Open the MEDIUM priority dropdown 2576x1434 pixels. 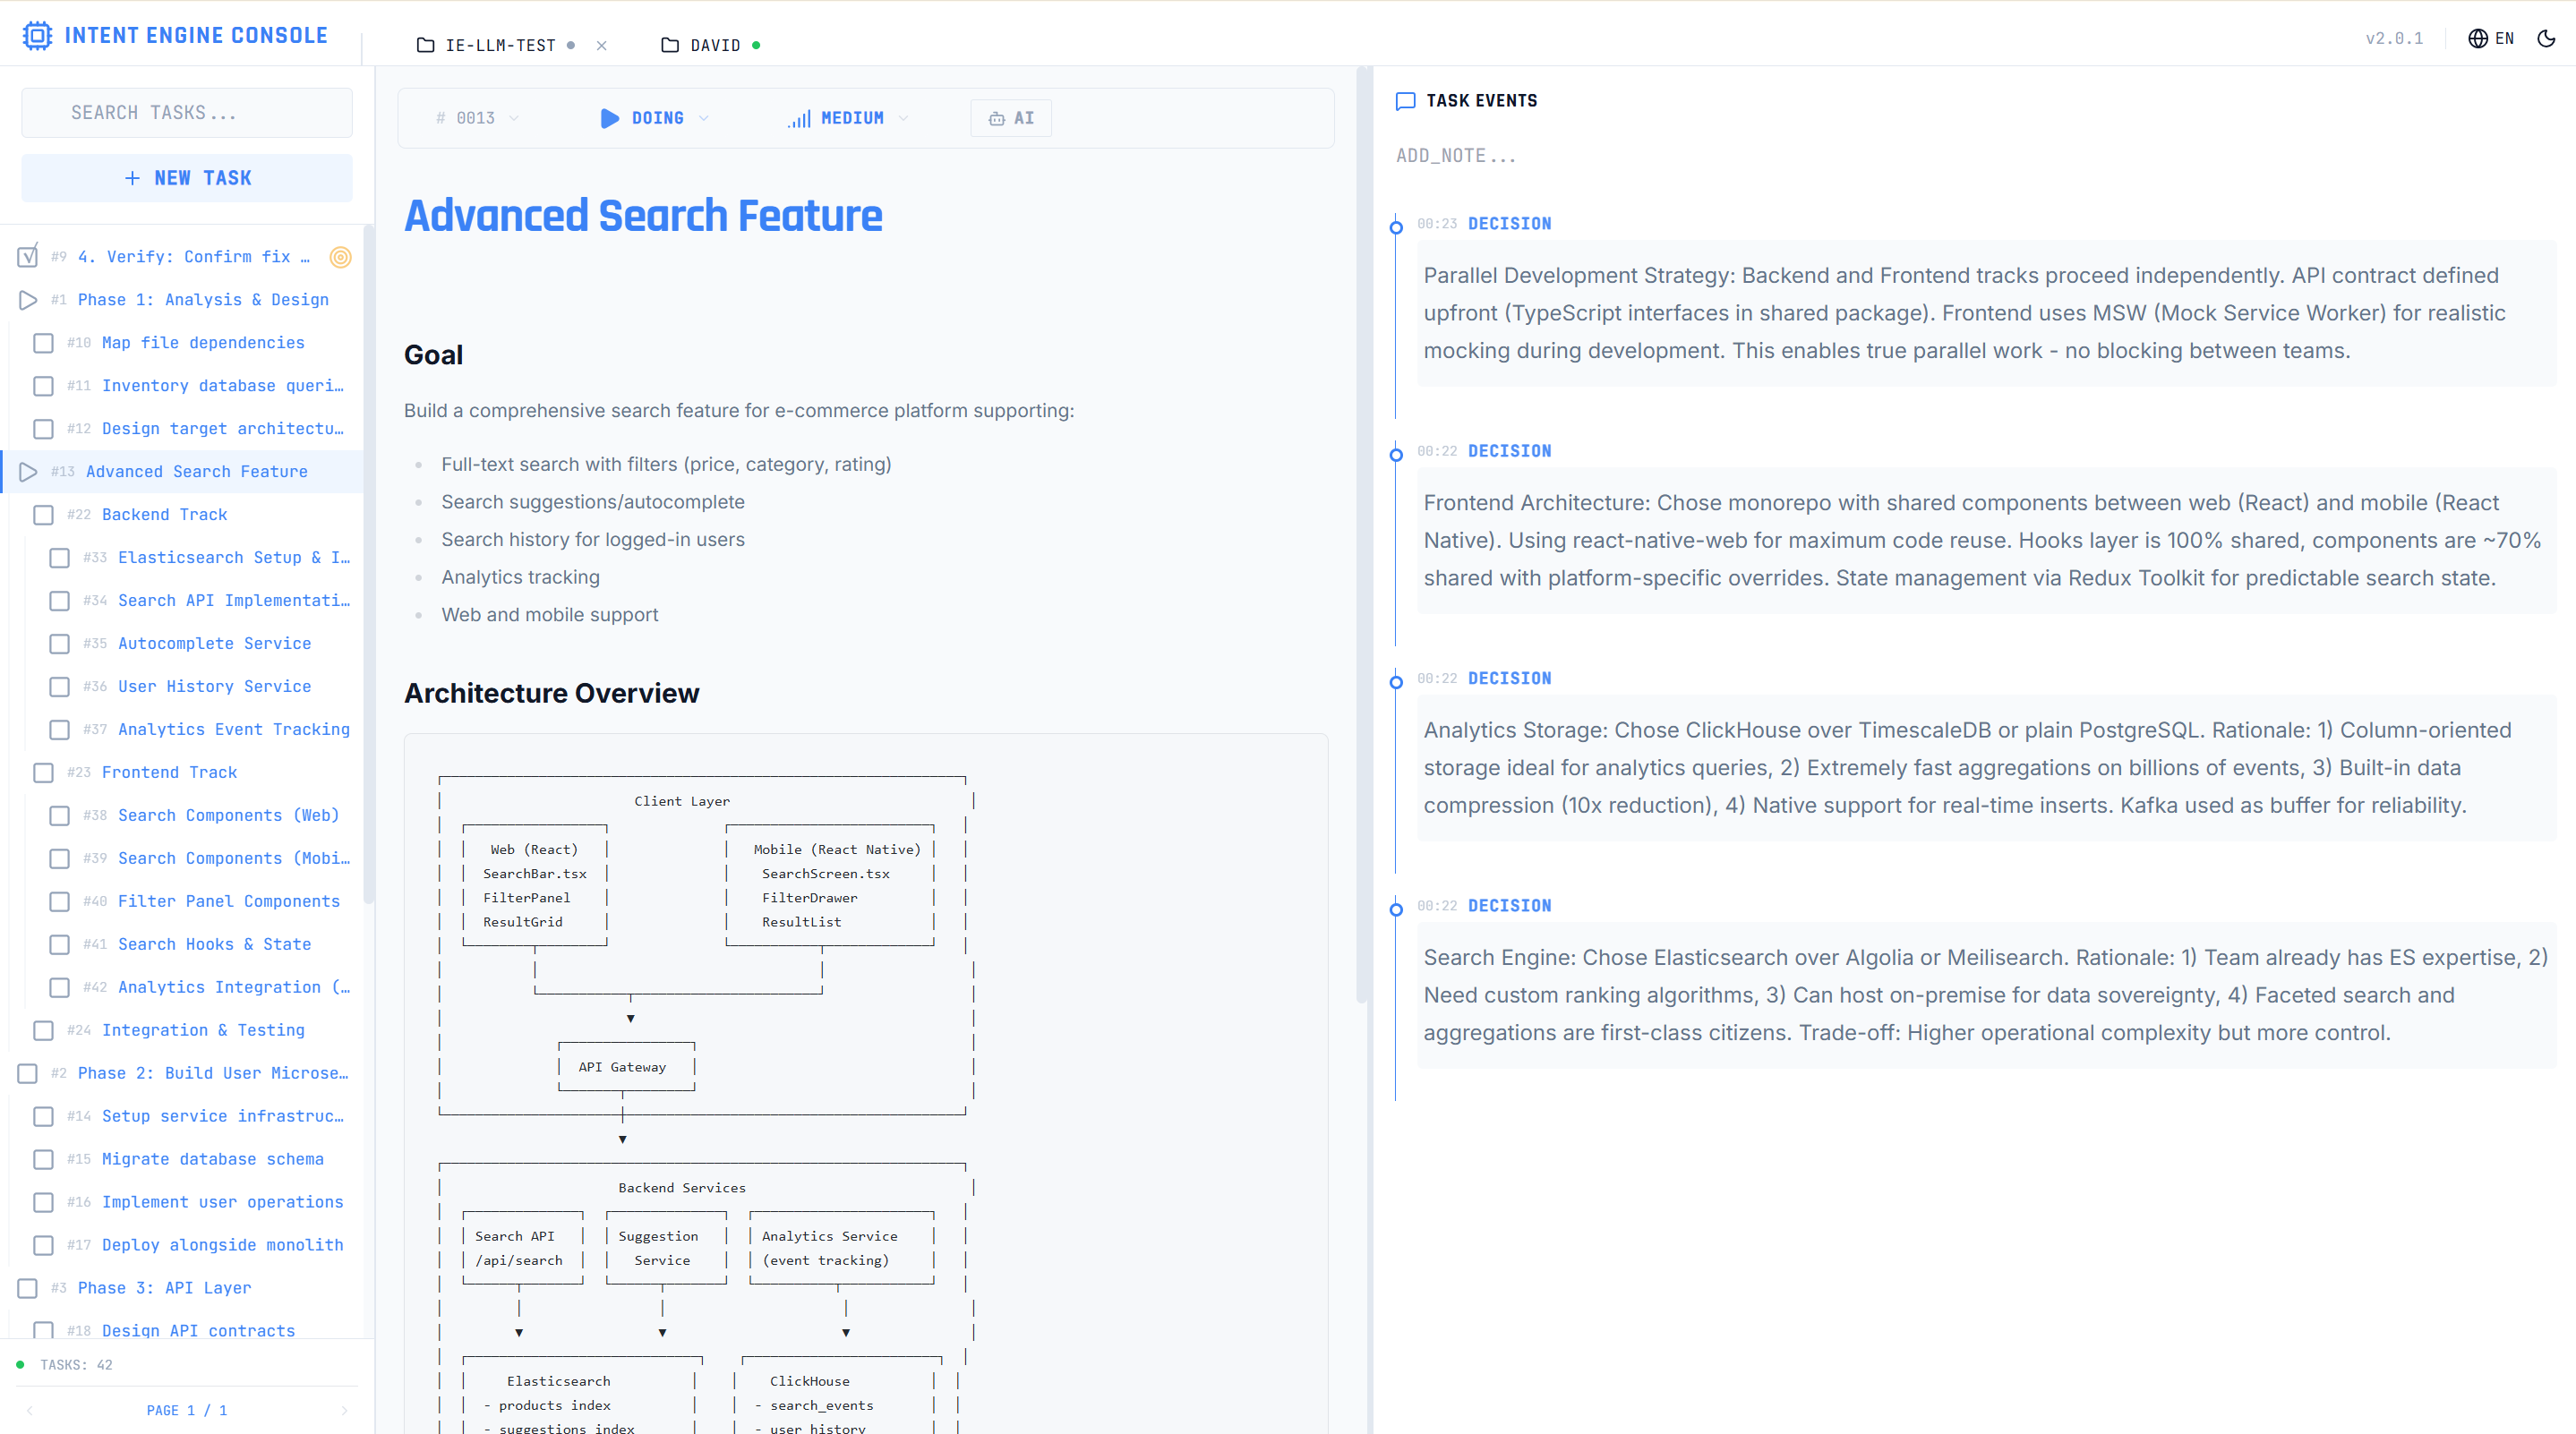848,118
